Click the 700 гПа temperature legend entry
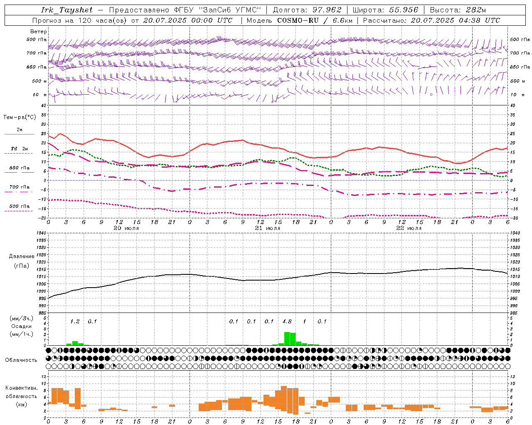532x425 pixels. coord(20,187)
